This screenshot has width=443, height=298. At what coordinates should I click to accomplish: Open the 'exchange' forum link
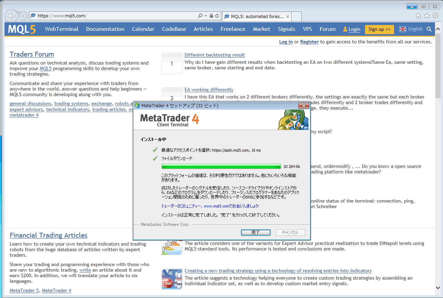(x=102, y=103)
